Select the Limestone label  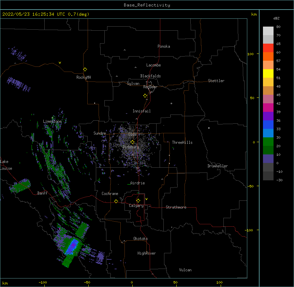tap(52, 121)
